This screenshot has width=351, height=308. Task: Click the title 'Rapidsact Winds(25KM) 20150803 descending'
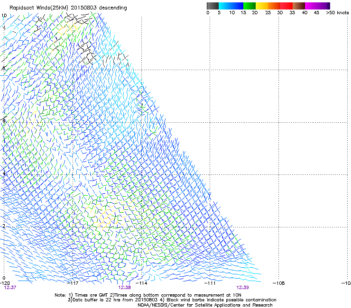click(x=68, y=8)
